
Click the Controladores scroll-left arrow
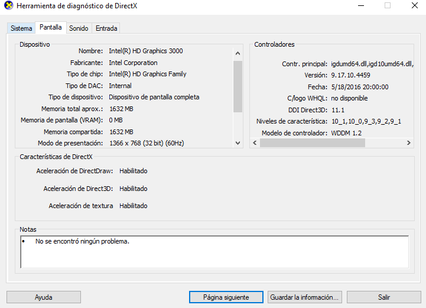[x=255, y=142]
